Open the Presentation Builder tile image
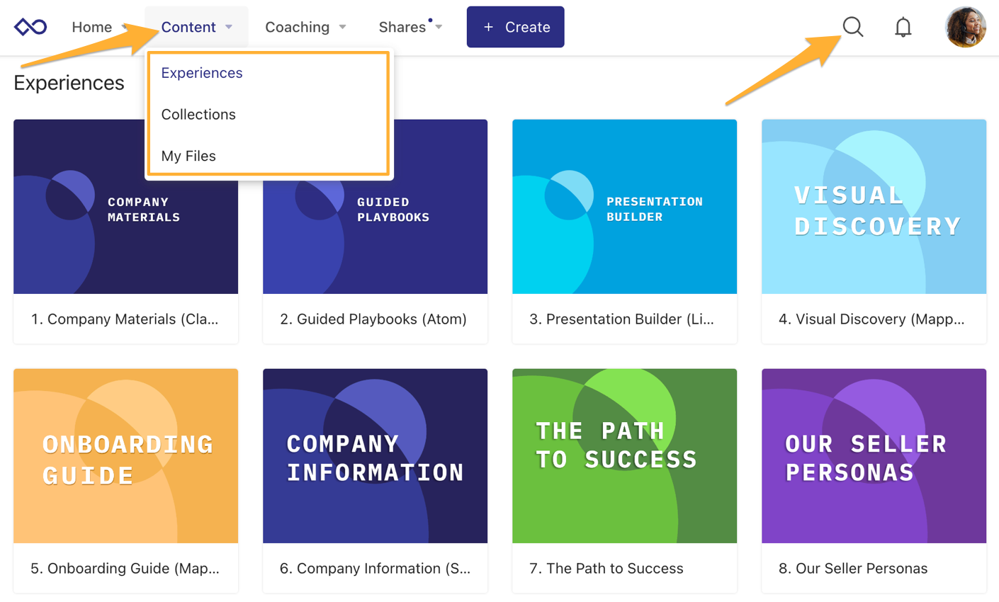The width and height of the screenshot is (999, 602). 624,207
